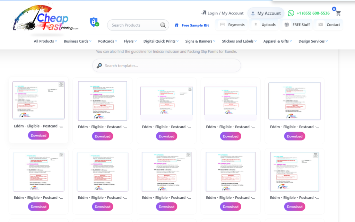Expand the All Products dropdown

click(x=45, y=41)
